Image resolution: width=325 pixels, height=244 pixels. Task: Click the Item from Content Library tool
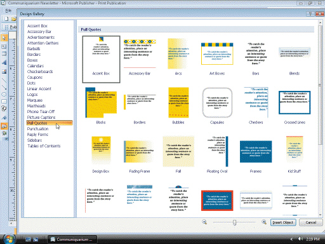4,133
